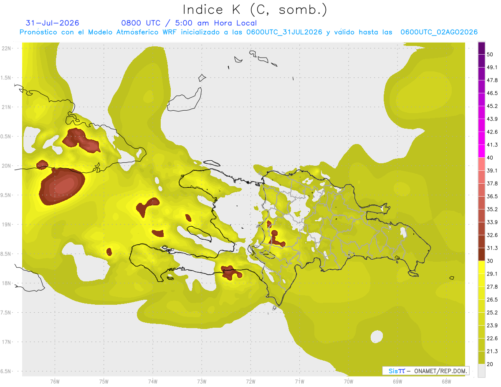The height and width of the screenshot is (387, 501).
Task: Click the '69W' longitude label
Action: [x=397, y=382]
